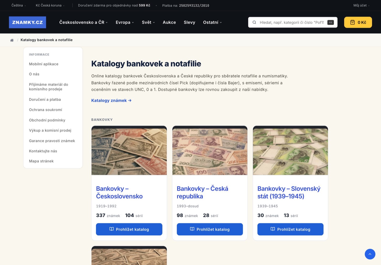Expand the Můj účet dropdown

pyautogui.click(x=361, y=5)
